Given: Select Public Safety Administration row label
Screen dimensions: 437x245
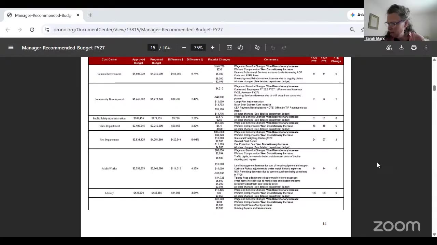Looking at the screenshot, I should pyautogui.click(x=109, y=118).
